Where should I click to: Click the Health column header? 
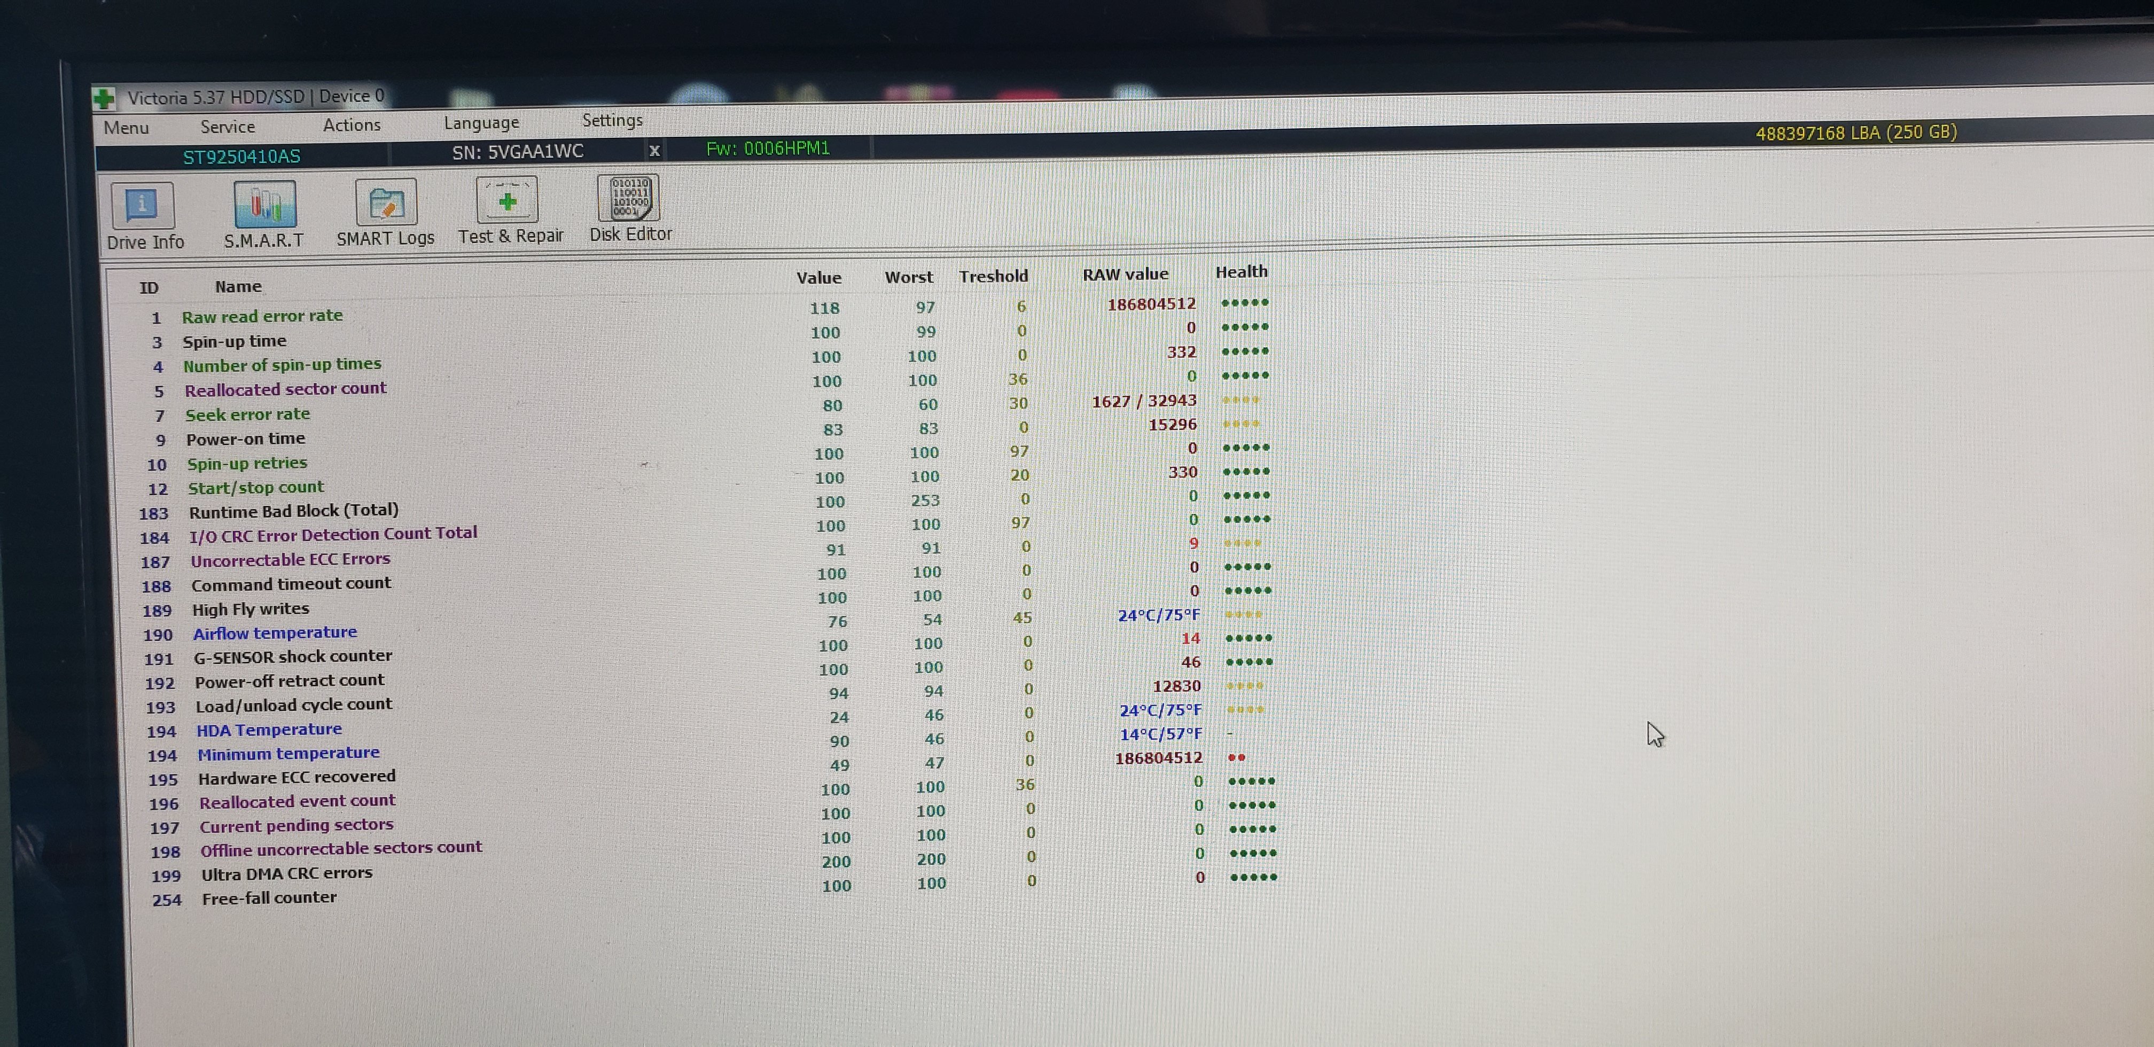pos(1242,272)
